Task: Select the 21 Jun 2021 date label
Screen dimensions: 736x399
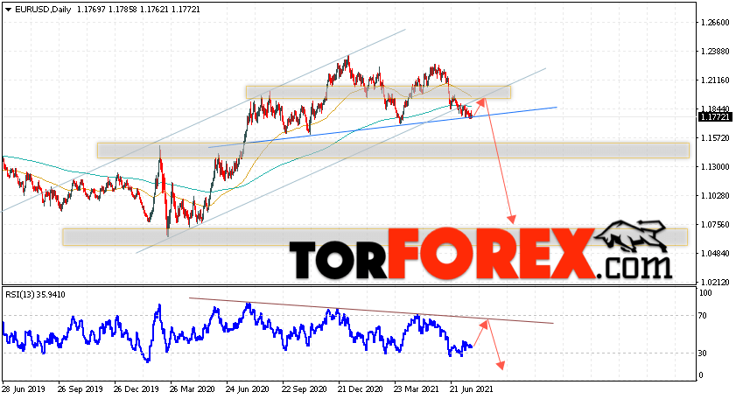Action: coord(471,389)
